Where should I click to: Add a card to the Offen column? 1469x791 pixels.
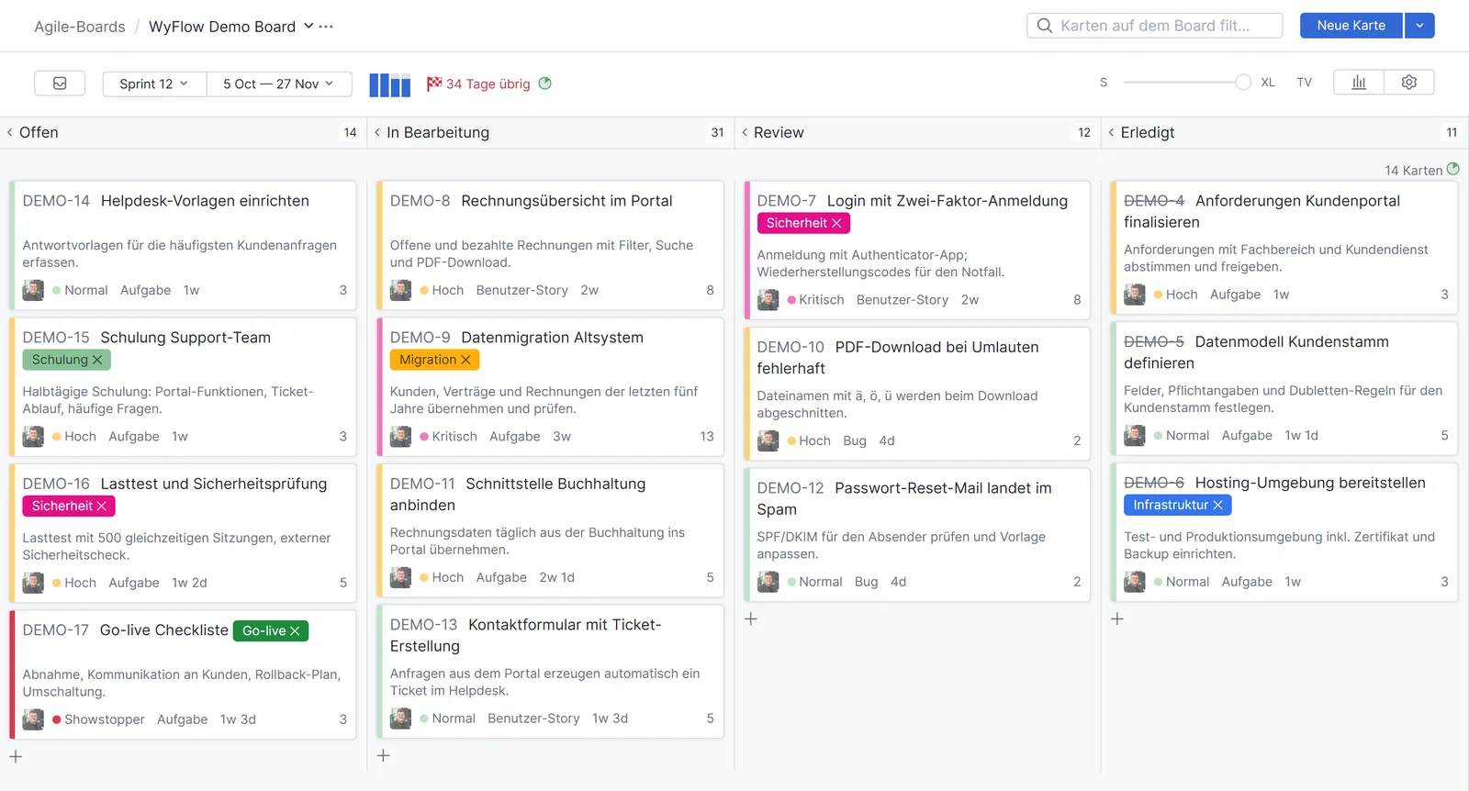click(x=16, y=756)
